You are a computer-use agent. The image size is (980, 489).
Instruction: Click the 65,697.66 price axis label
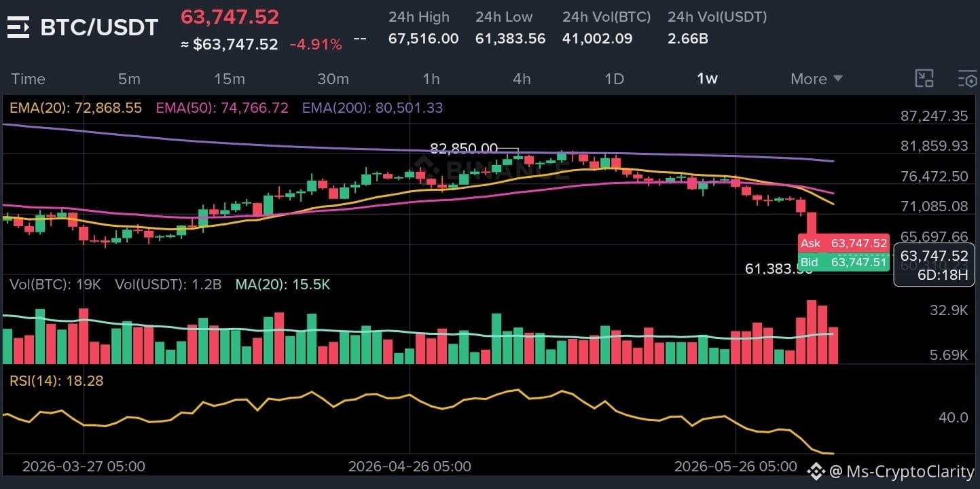(934, 236)
